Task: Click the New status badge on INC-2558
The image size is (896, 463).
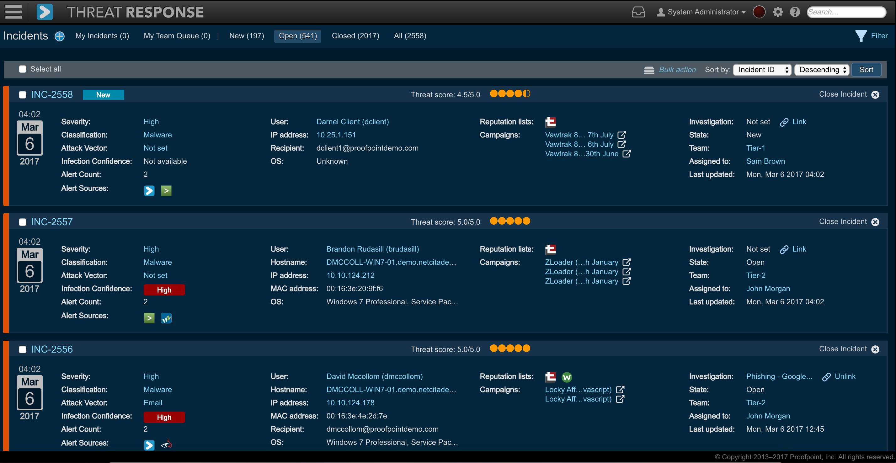Action: (103, 95)
